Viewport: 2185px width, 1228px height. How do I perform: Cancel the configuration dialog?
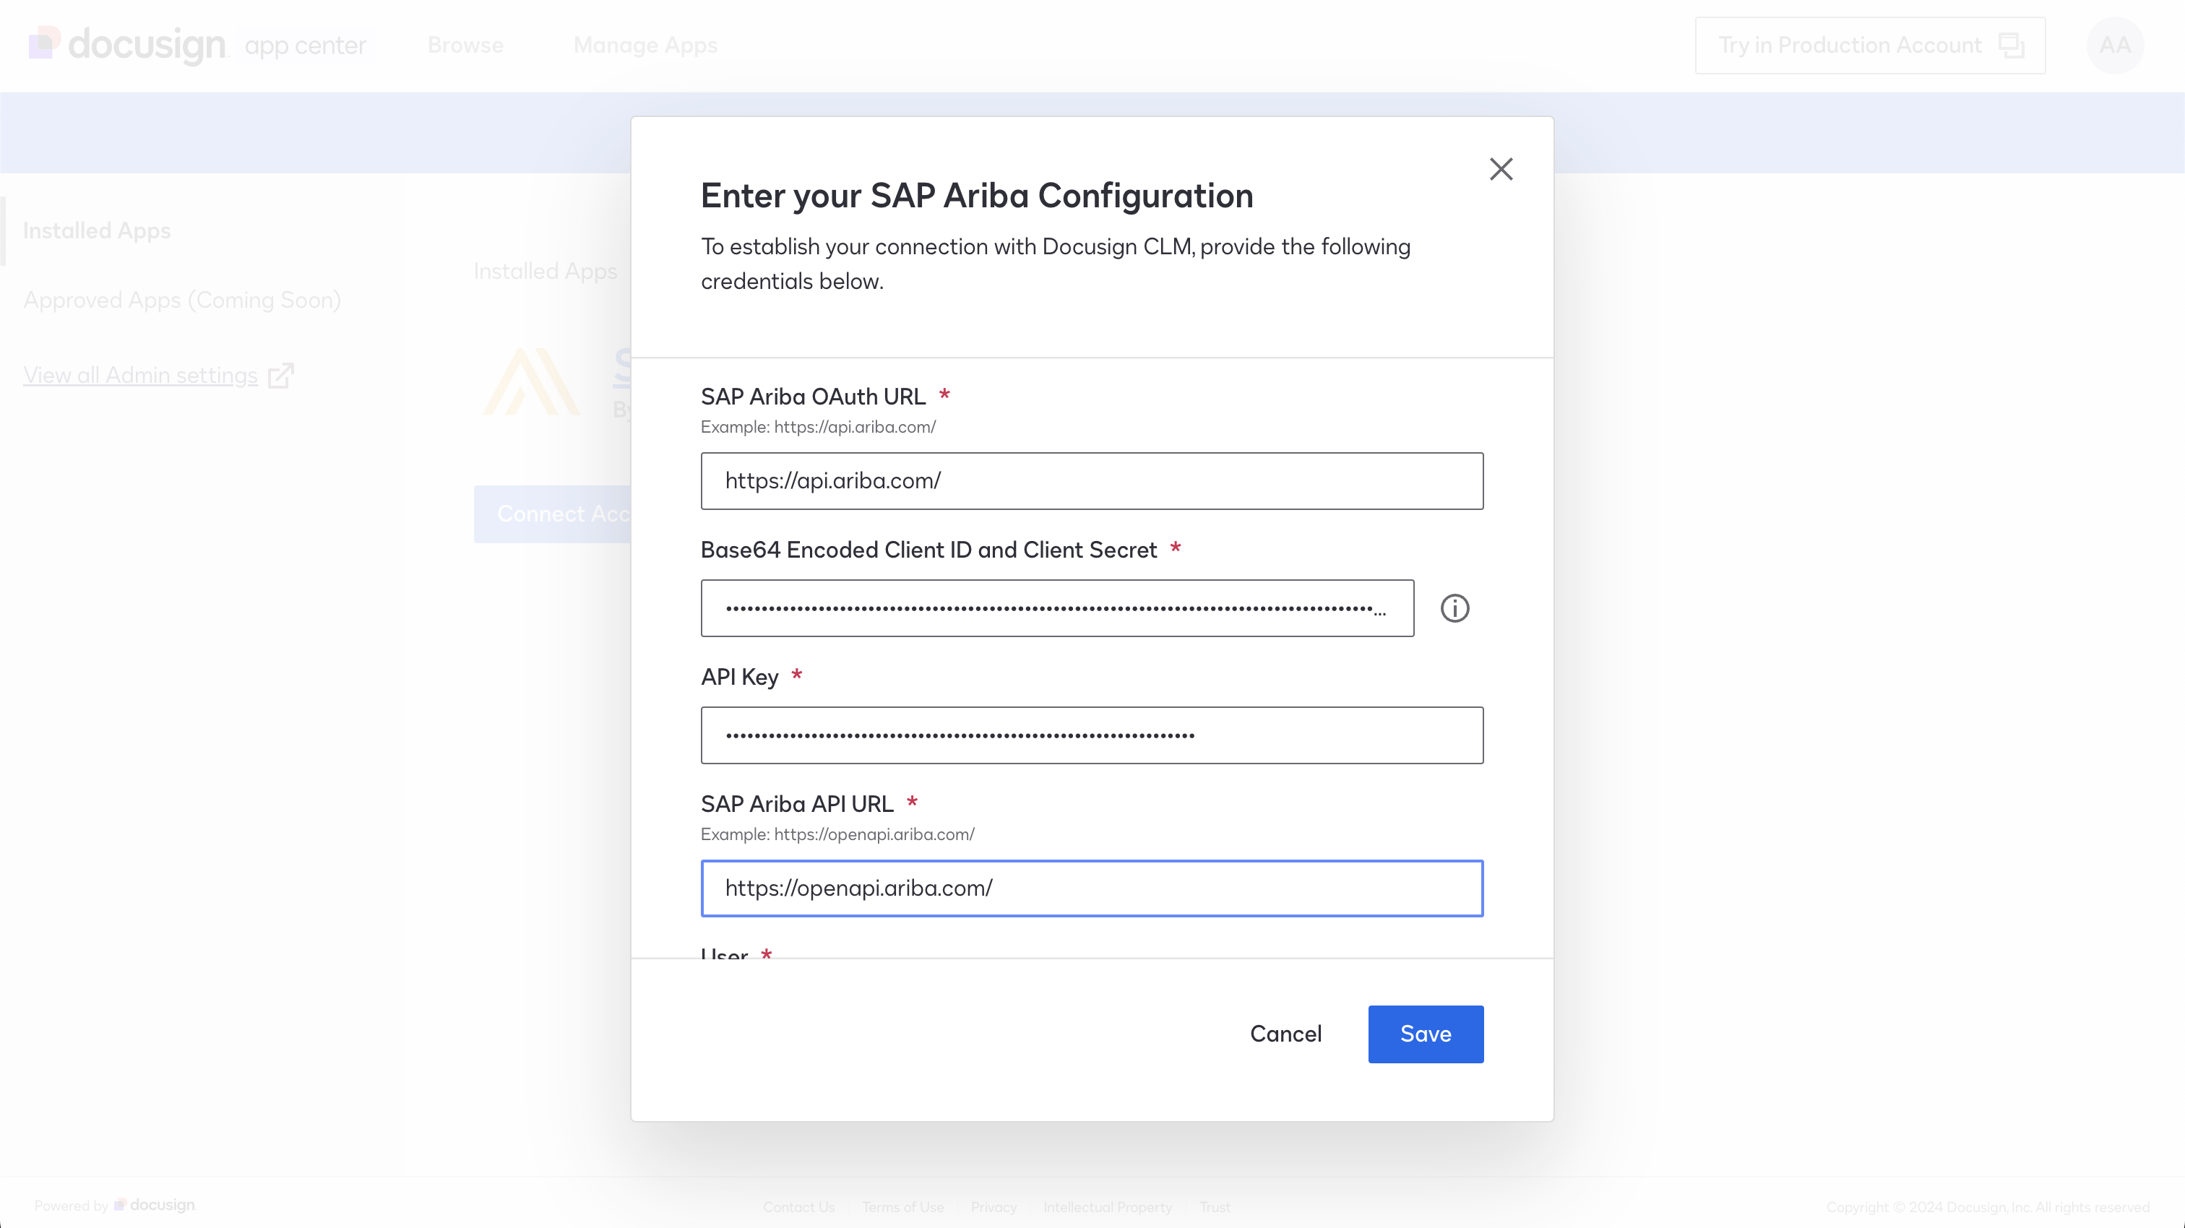[1285, 1034]
